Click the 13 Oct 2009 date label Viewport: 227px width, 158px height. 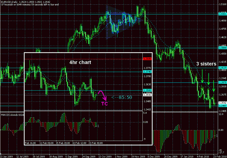click(105, 157)
